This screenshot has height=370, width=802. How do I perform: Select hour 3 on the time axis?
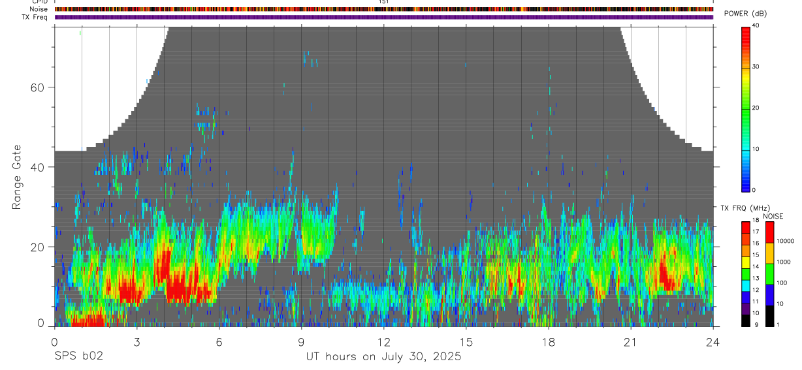[x=136, y=341]
